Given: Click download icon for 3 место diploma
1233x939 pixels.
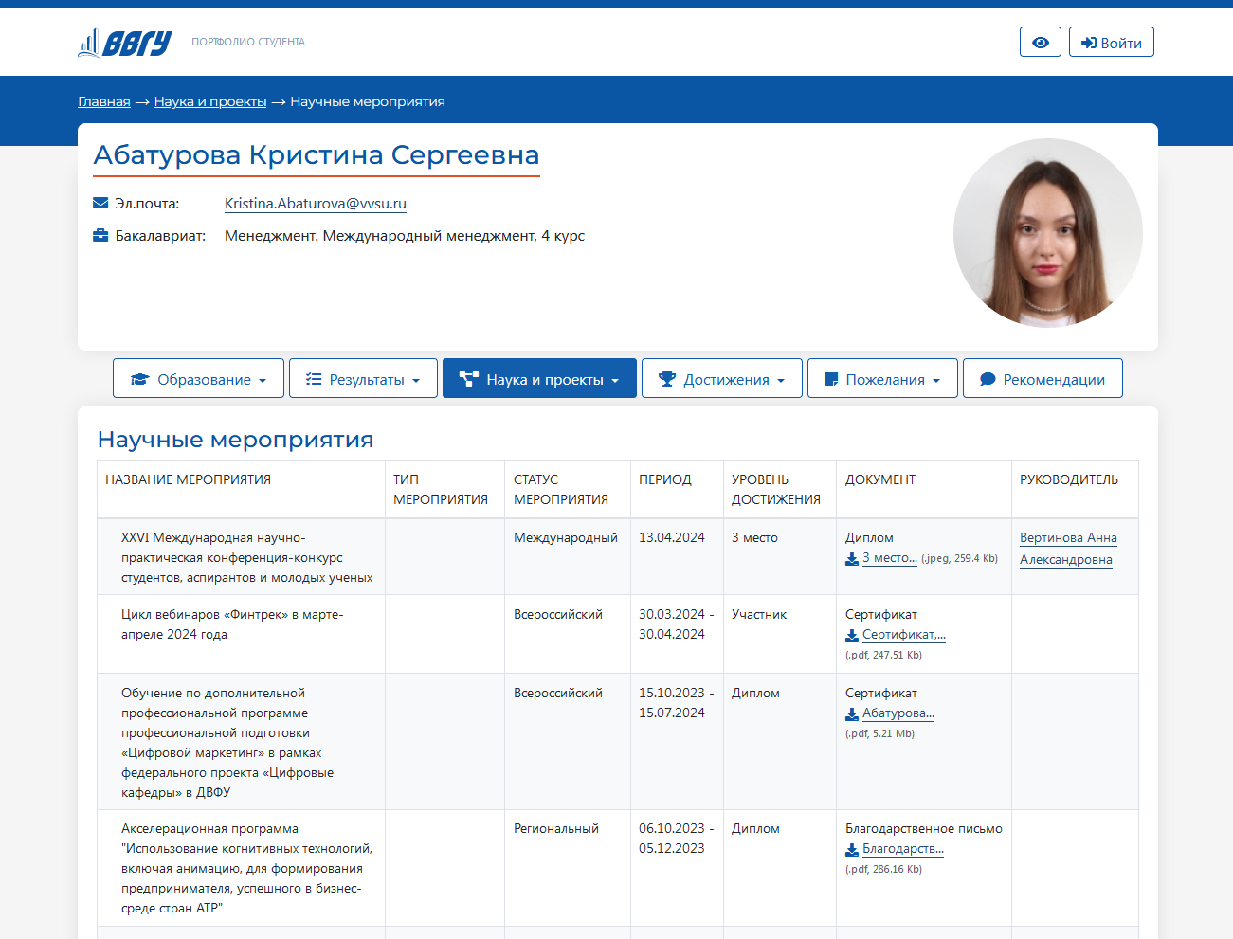Looking at the screenshot, I should 852,559.
